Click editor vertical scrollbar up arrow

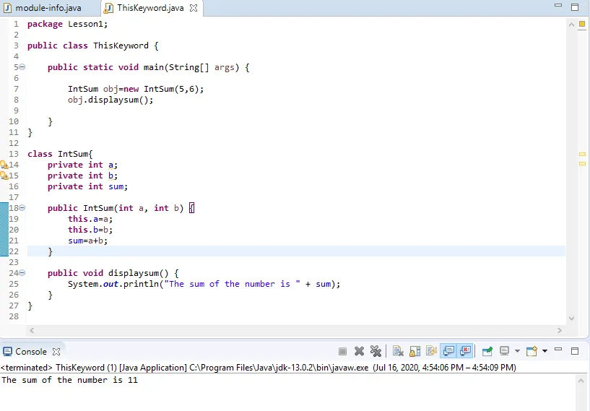tap(571, 25)
